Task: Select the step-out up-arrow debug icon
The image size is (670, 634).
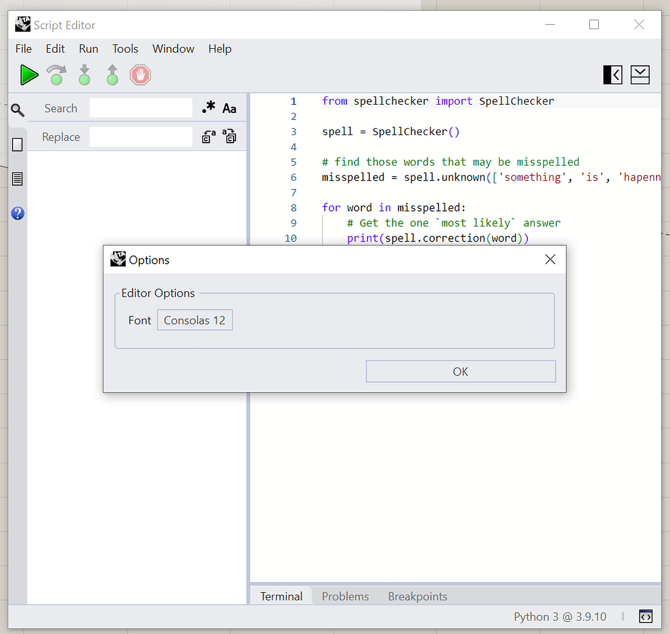Action: pyautogui.click(x=112, y=74)
